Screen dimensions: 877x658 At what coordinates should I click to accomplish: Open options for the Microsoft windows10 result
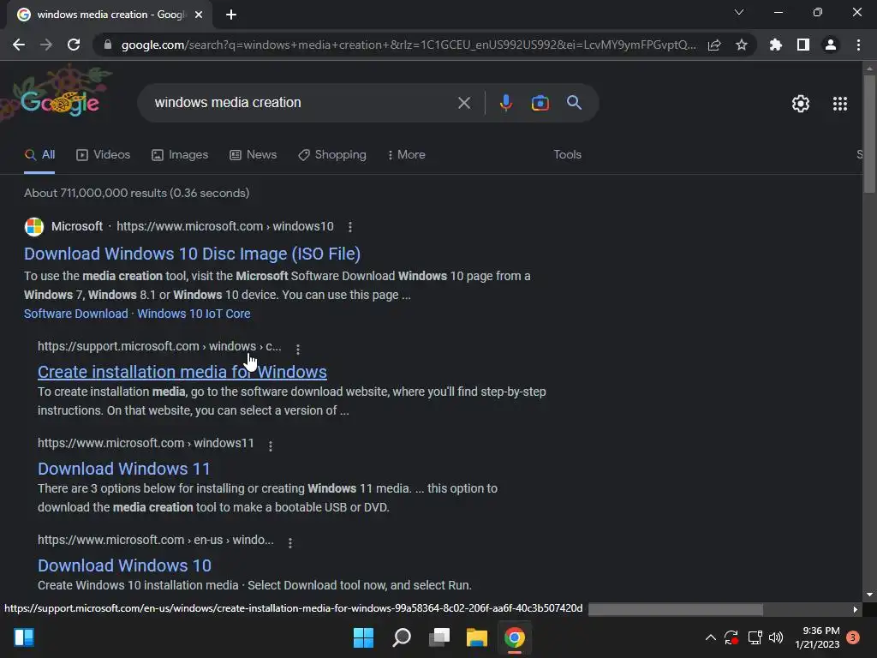tap(350, 226)
